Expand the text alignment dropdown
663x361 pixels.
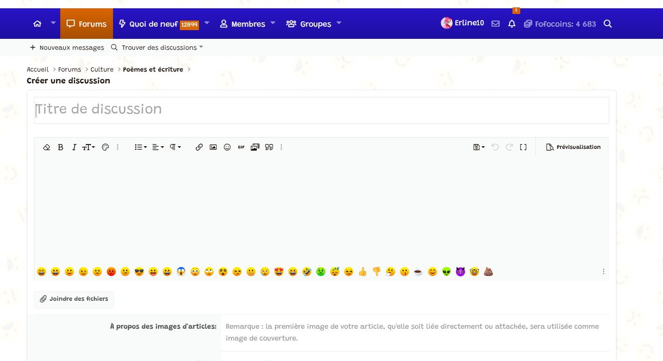158,147
